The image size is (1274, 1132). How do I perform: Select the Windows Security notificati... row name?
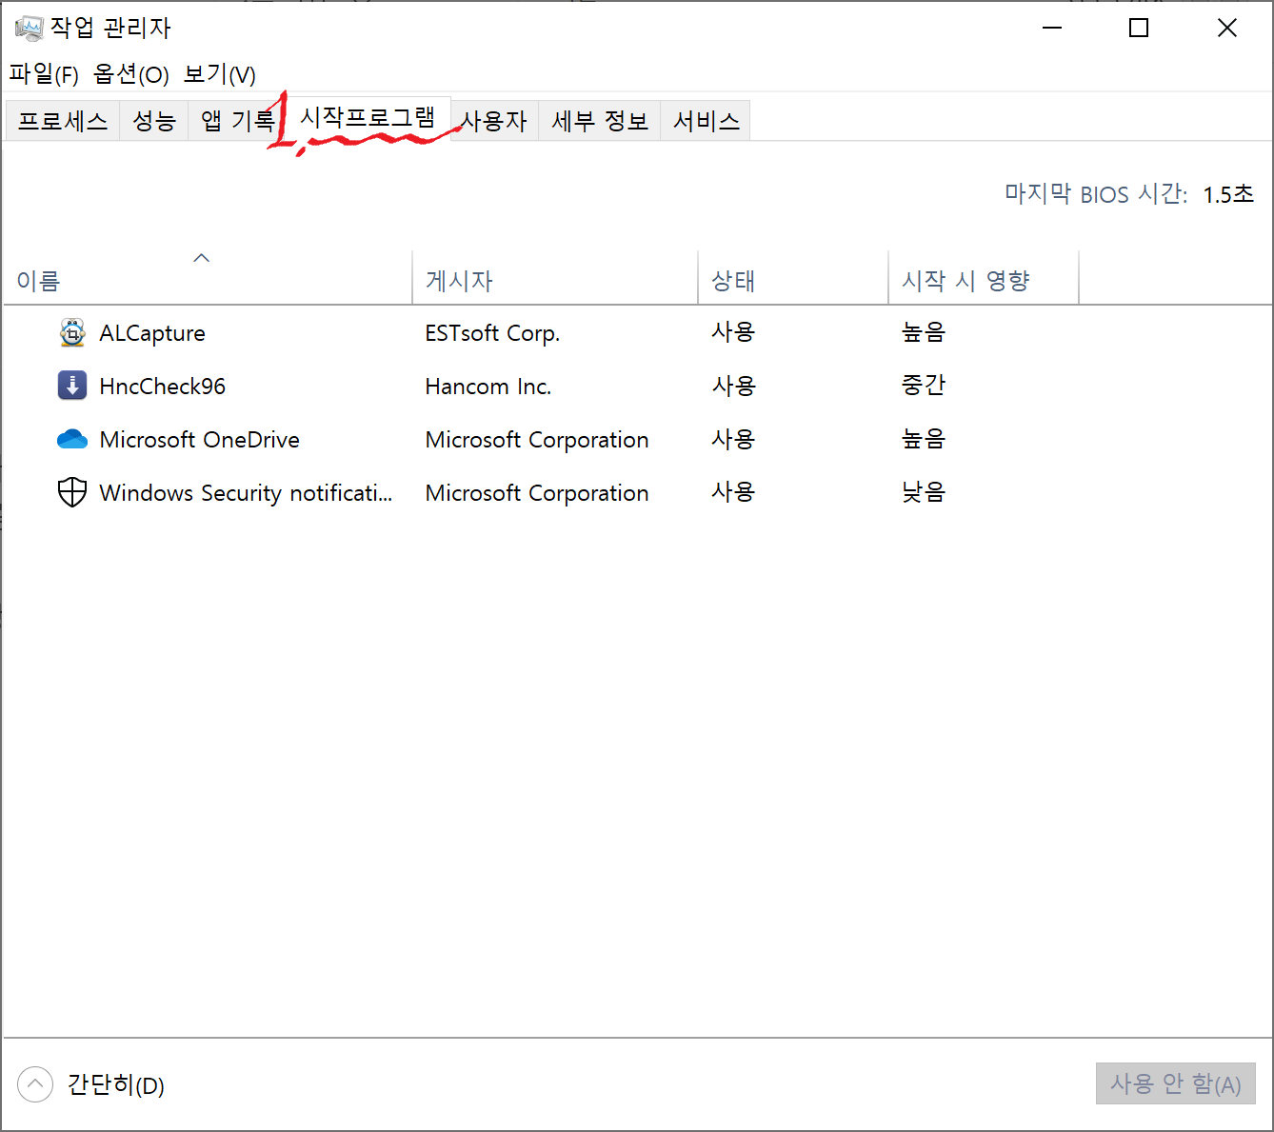(246, 493)
